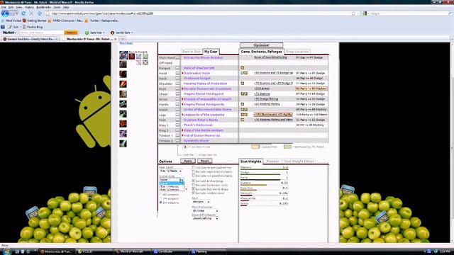Select the 1H weapons radio button
The width and height of the screenshot is (454, 255).
tap(161, 198)
